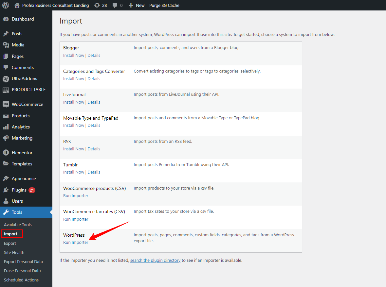
Task: Click Install Now for RSS importer
Action: coord(74,149)
